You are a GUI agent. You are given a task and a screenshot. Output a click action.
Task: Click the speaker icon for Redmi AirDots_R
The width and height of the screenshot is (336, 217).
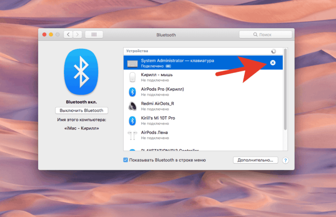(133, 106)
